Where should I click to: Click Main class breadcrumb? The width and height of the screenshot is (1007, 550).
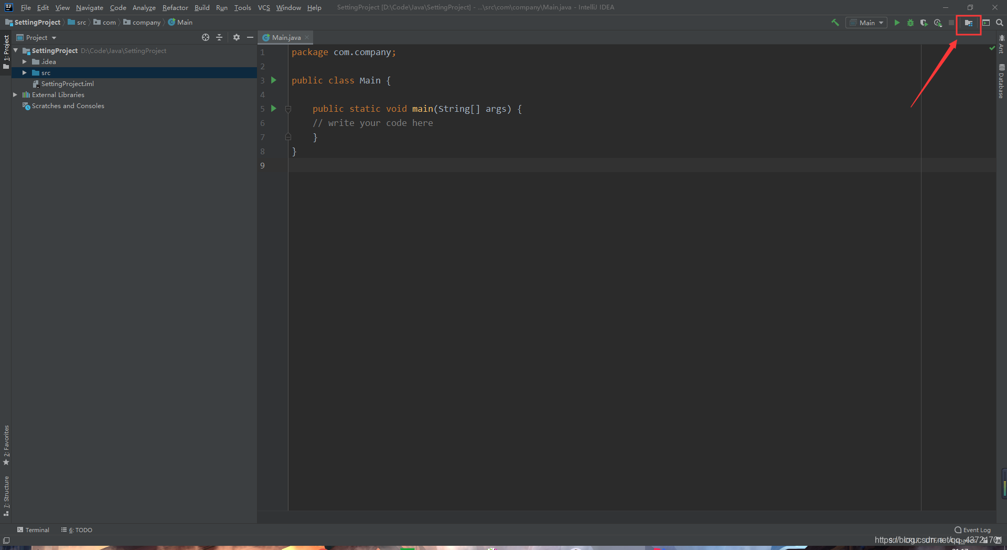tap(180, 23)
